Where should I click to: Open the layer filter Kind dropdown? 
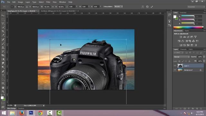pyautogui.click(x=179, y=53)
